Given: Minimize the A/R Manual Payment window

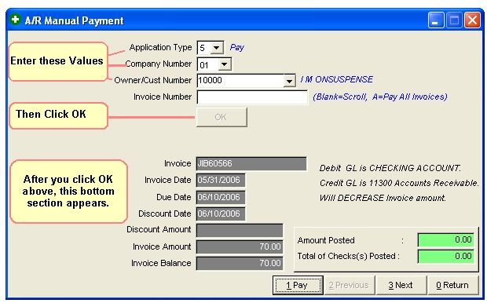Looking at the screenshot, I should click(x=436, y=20).
